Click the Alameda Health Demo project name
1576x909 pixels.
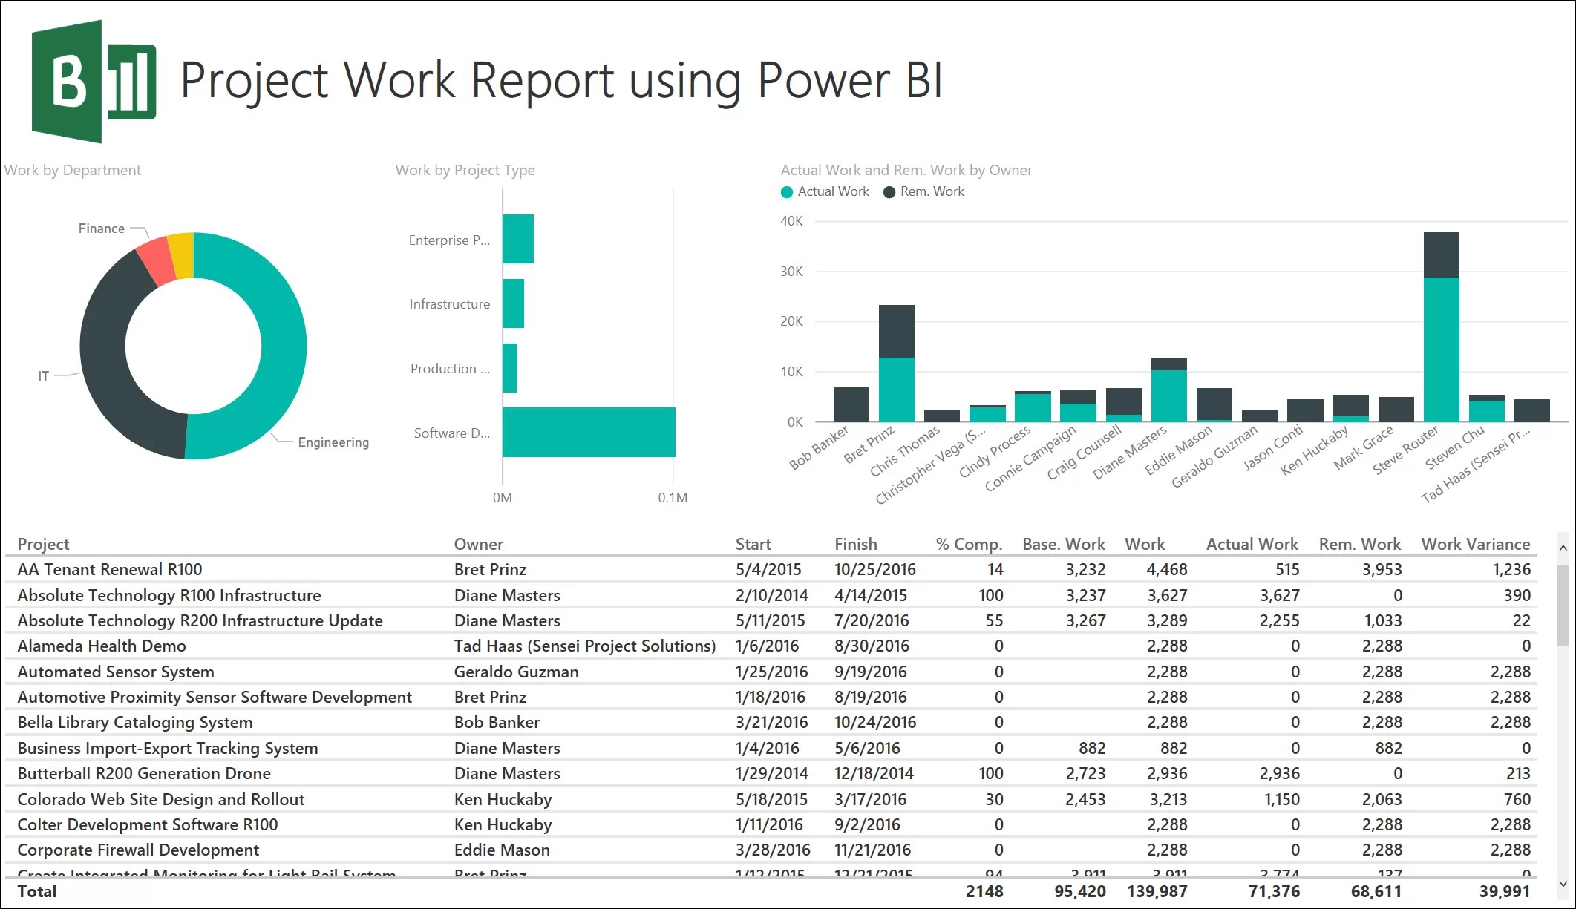click(x=102, y=646)
